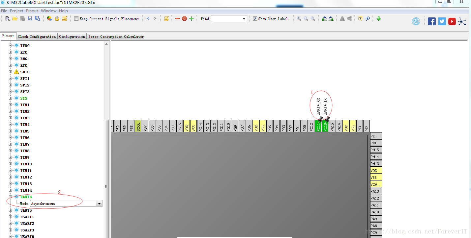Save the project with the floppy icon

pyautogui.click(x=30, y=19)
